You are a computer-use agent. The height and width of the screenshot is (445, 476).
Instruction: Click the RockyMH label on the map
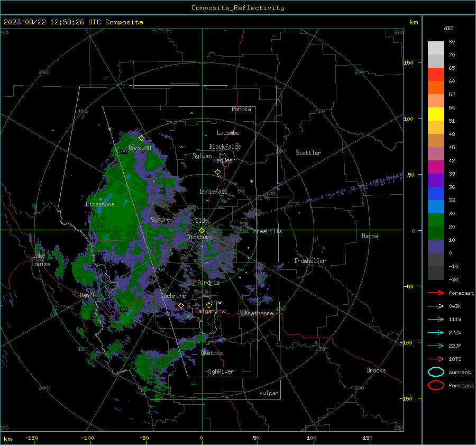pyautogui.click(x=140, y=148)
